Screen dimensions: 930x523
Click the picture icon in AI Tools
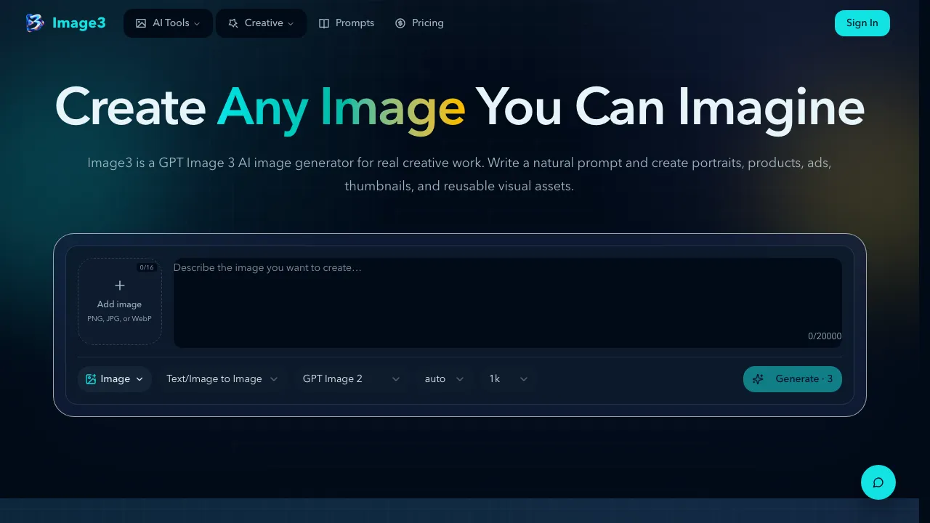(x=141, y=23)
